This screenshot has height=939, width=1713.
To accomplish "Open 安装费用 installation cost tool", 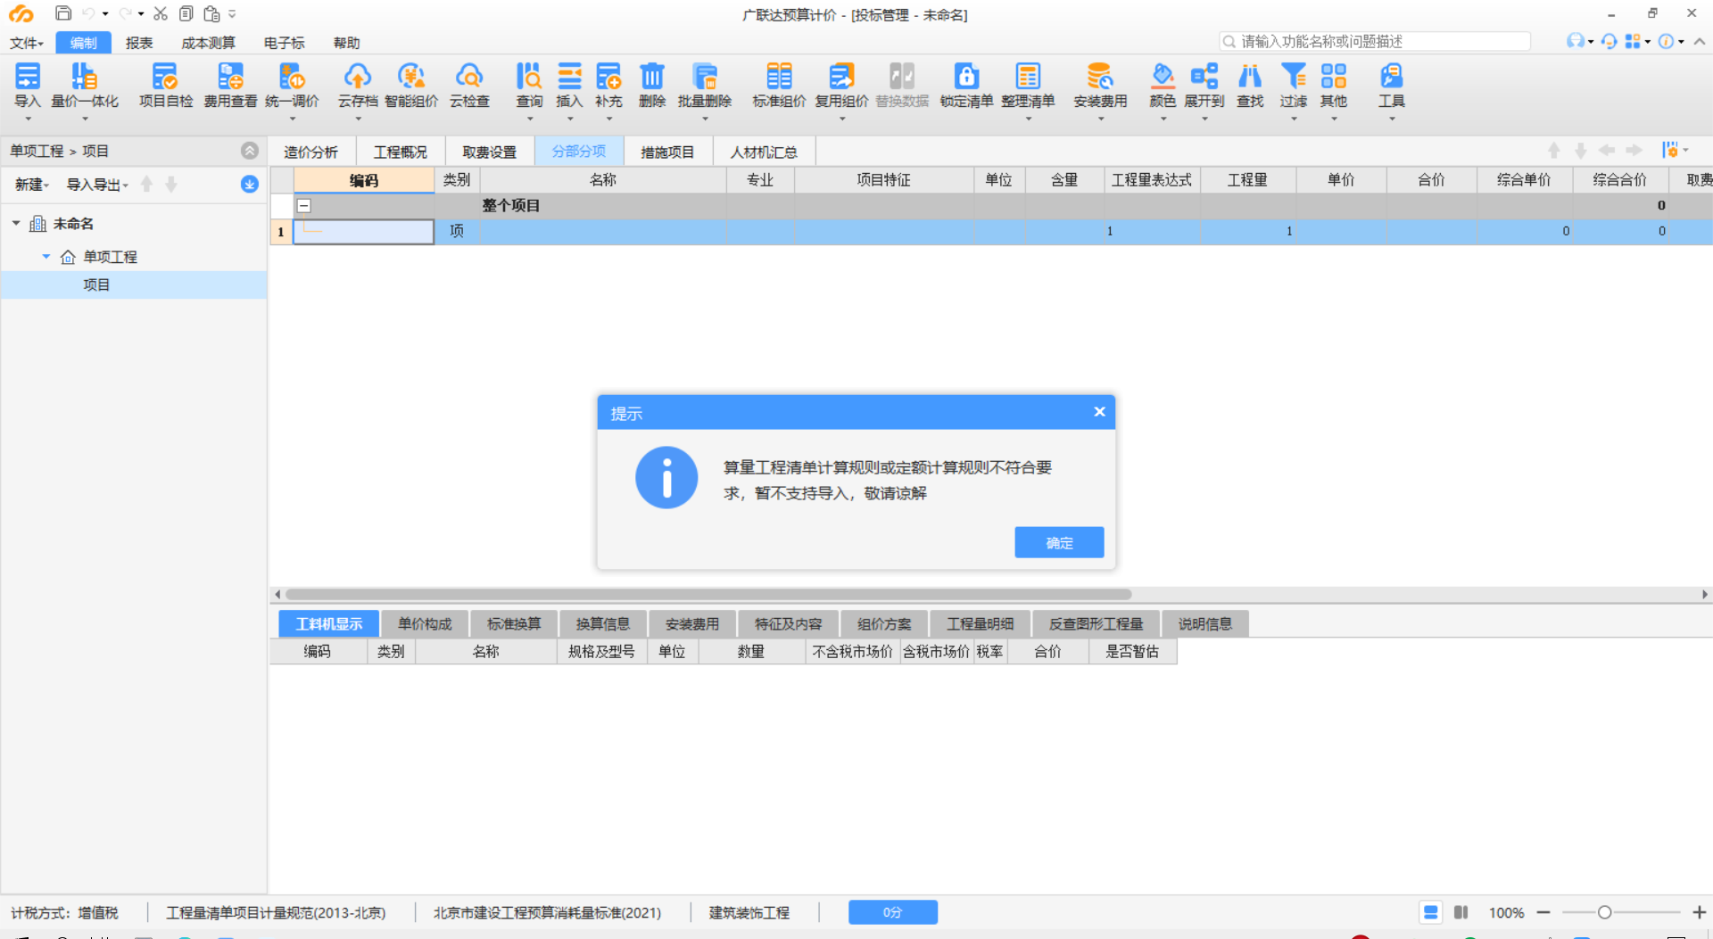I will pyautogui.click(x=1100, y=86).
